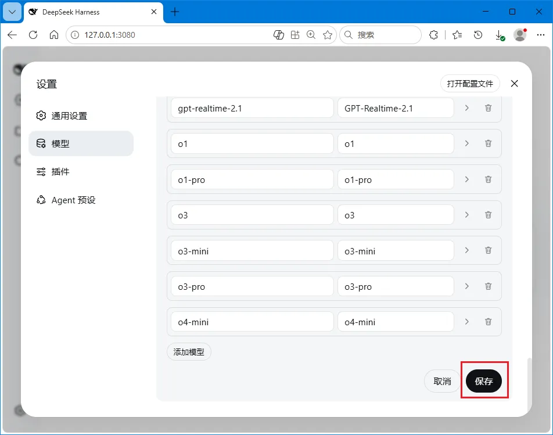553x435 pixels.
Task: Click 打开配置文件 button
Action: 470,84
